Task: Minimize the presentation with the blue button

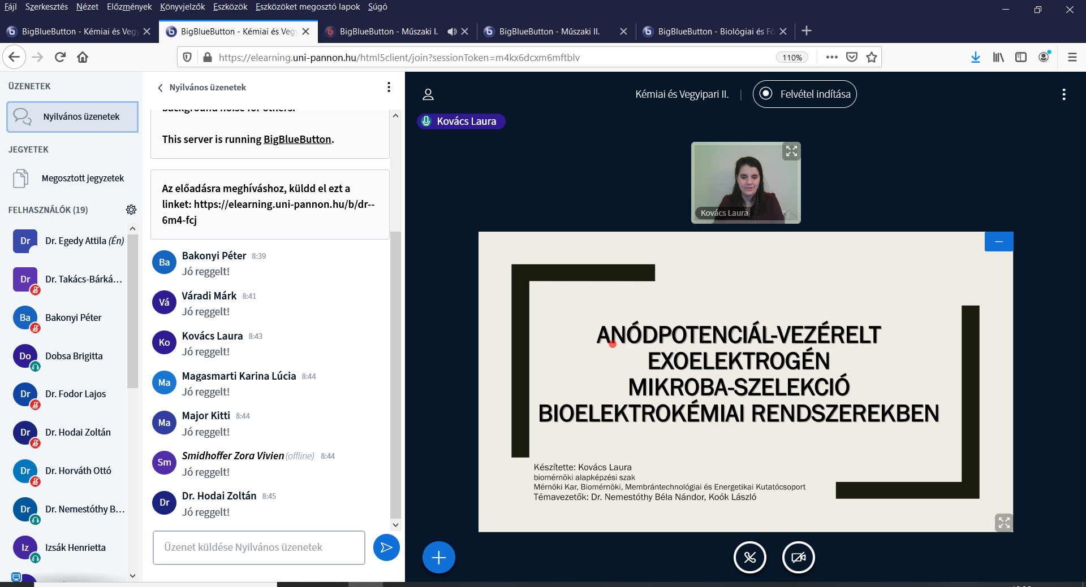Action: (998, 242)
